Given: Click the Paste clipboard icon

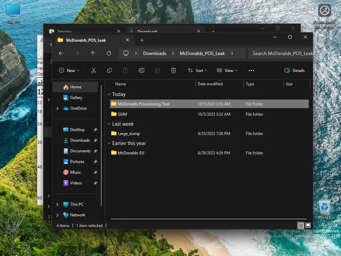Looking at the screenshot, I should click(x=126, y=70).
